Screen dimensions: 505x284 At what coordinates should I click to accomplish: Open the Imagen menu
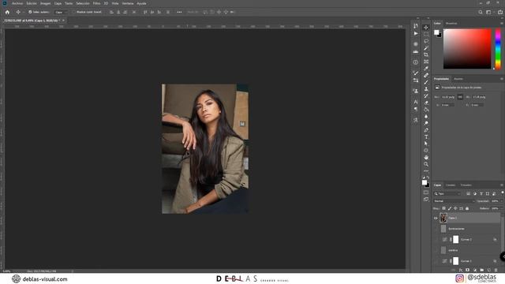pyautogui.click(x=46, y=3)
